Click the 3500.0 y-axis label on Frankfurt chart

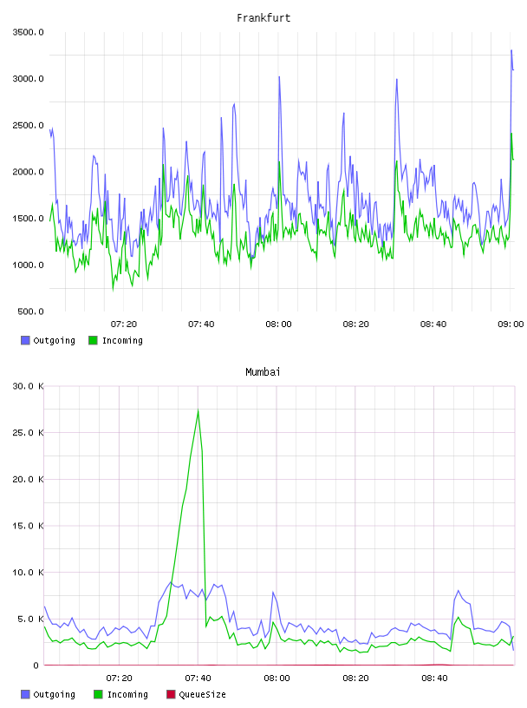coord(28,32)
